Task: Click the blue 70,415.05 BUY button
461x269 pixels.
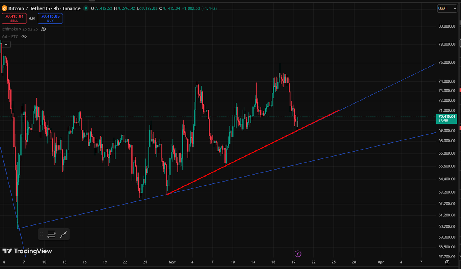Action: 50,18
